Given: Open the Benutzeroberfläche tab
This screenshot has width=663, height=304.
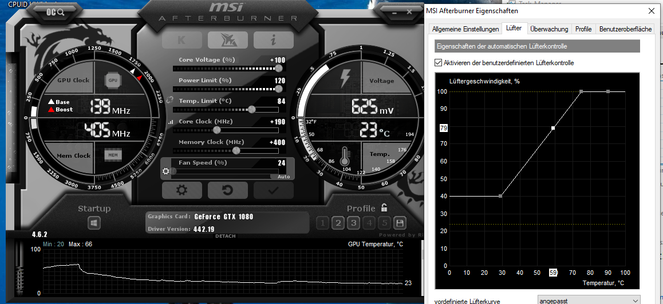Looking at the screenshot, I should (626, 29).
